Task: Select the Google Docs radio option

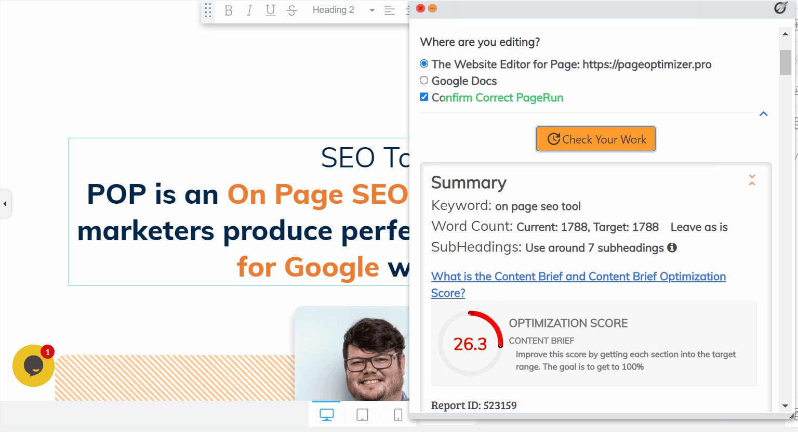Action: click(423, 80)
